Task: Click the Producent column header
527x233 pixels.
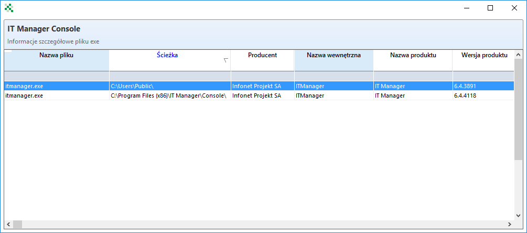Action: point(263,60)
